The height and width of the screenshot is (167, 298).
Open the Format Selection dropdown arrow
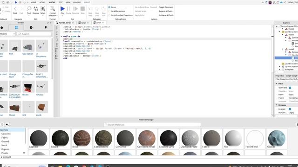pyautogui.click(x=57, y=15)
